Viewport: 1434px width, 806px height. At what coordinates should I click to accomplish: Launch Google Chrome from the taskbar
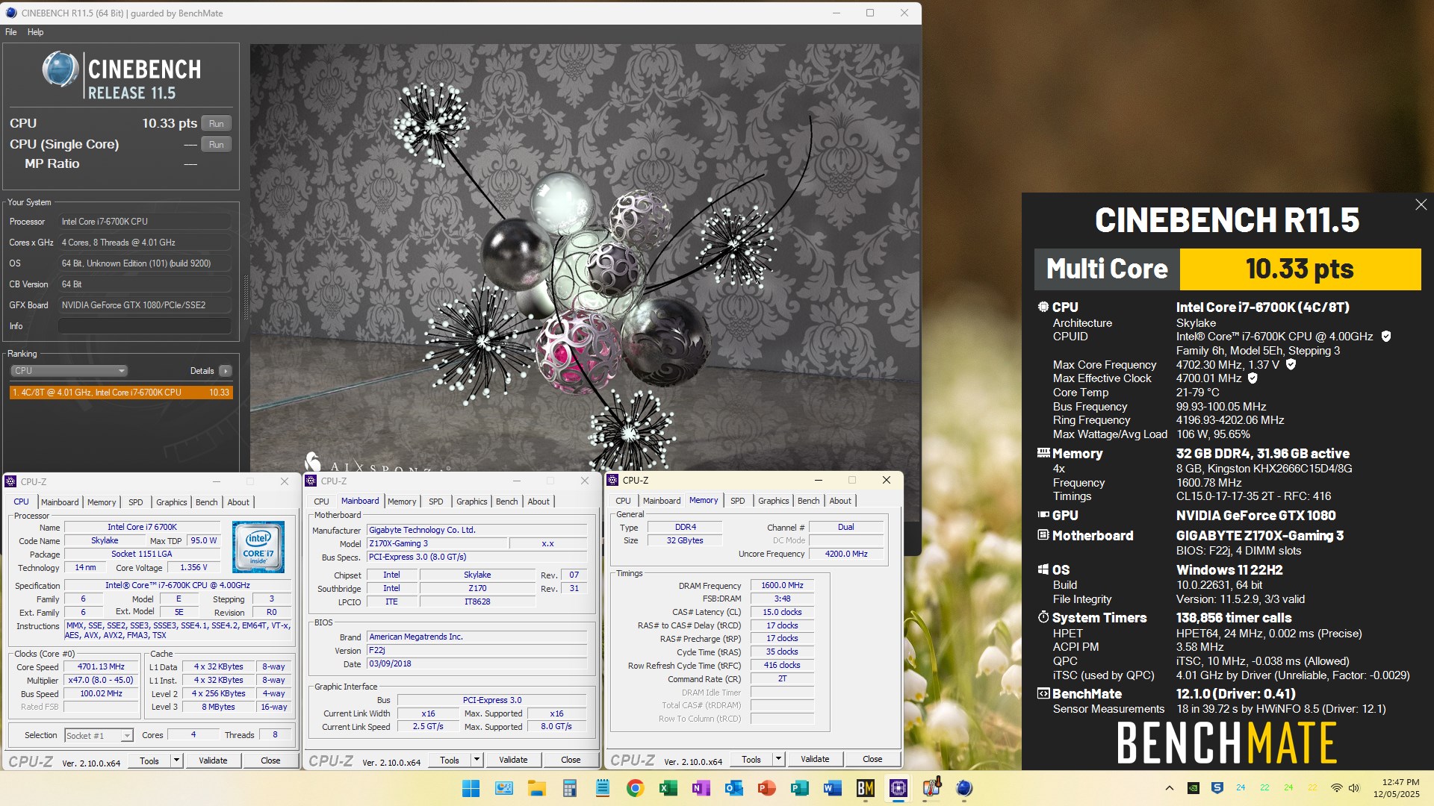(635, 788)
